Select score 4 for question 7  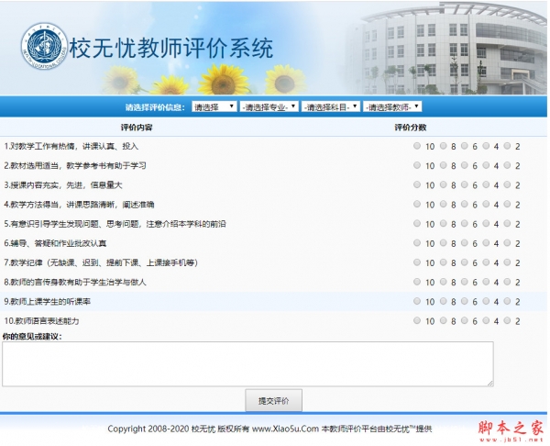486,262
